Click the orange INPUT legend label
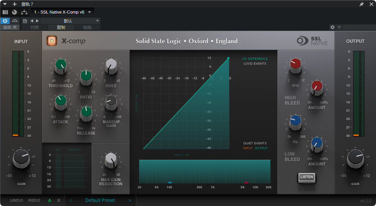Screen dimensions: 376x206 (x=248, y=148)
